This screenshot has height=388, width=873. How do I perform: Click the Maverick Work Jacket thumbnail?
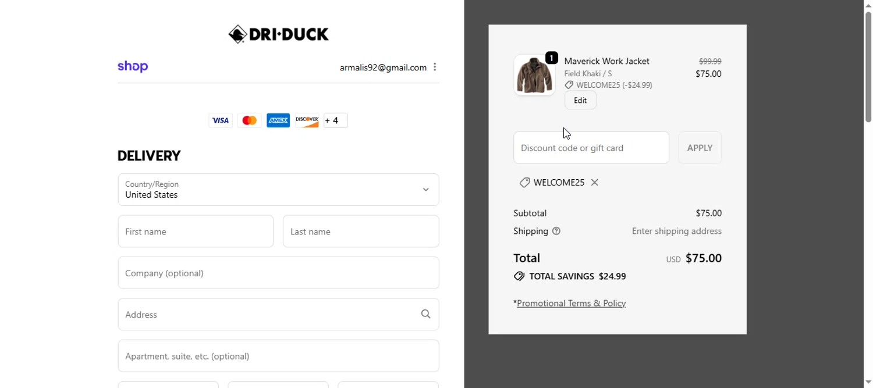[534, 75]
